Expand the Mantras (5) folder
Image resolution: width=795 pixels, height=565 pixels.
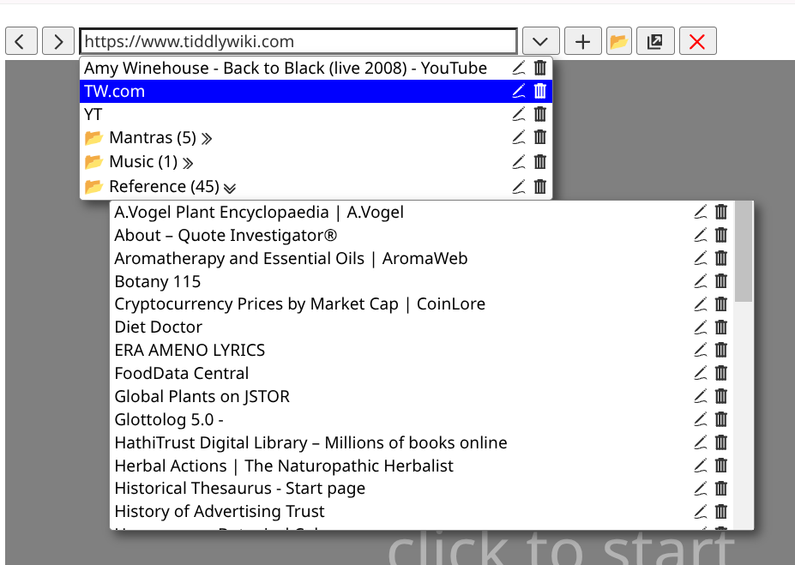point(207,138)
